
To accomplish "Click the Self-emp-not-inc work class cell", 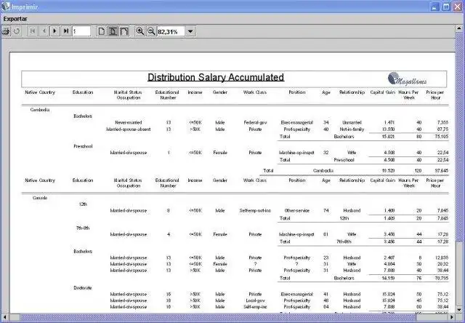I will click(255, 210).
